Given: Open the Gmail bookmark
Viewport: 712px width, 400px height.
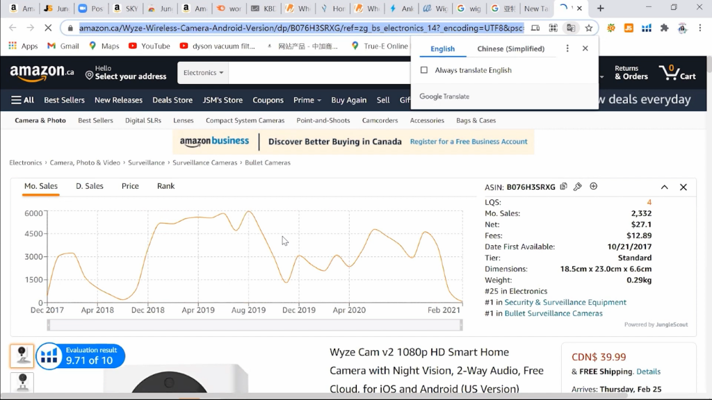Looking at the screenshot, I should click(x=63, y=46).
